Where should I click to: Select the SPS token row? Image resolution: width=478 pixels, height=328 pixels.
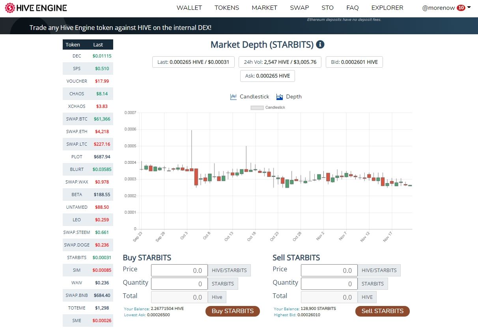point(88,69)
